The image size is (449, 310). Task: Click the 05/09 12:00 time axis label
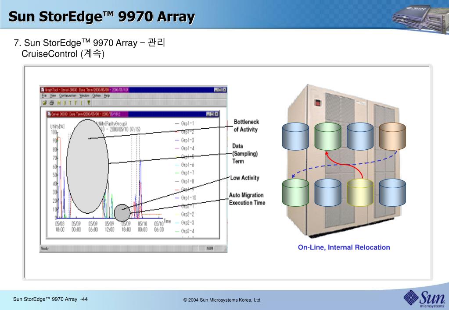click(109, 226)
